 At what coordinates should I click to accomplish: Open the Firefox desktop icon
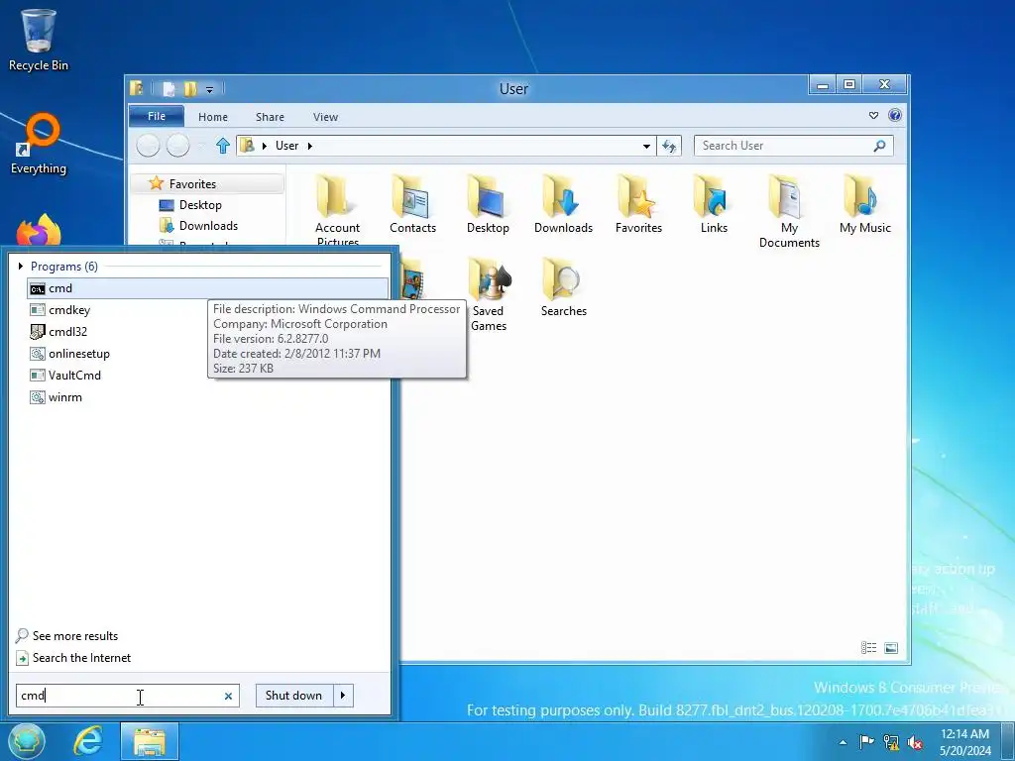click(39, 230)
